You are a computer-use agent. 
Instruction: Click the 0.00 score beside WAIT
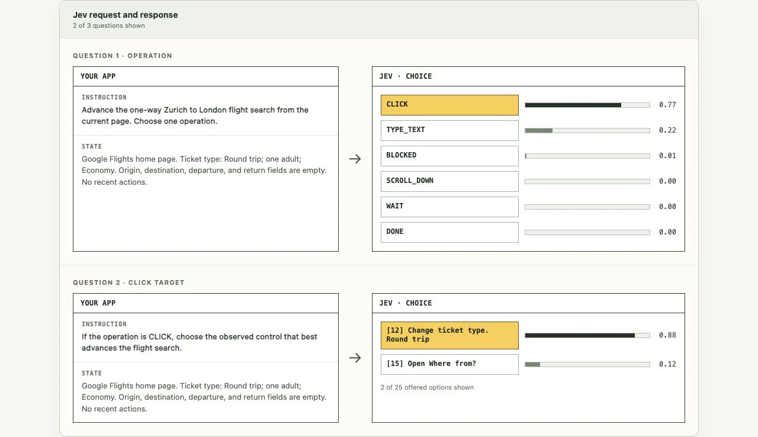pos(667,207)
